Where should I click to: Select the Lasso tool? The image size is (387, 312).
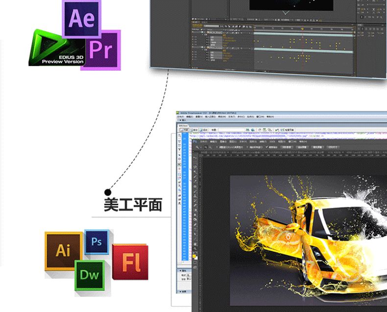click(x=195, y=167)
